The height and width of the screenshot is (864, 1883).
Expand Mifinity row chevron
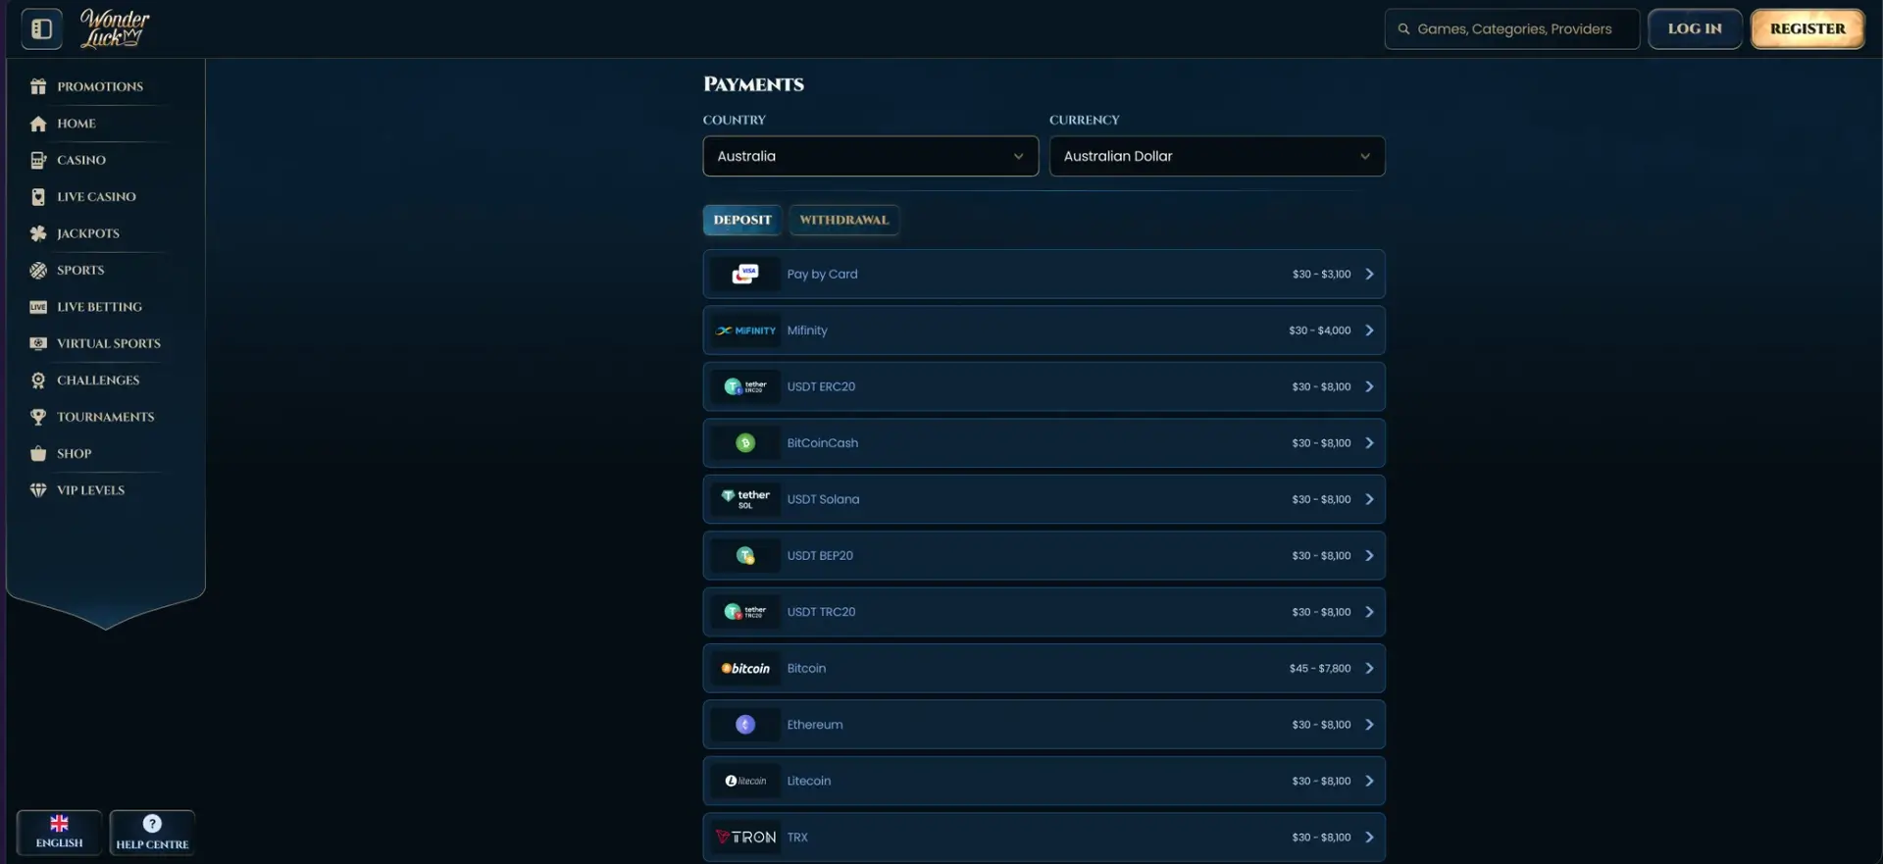point(1369,330)
